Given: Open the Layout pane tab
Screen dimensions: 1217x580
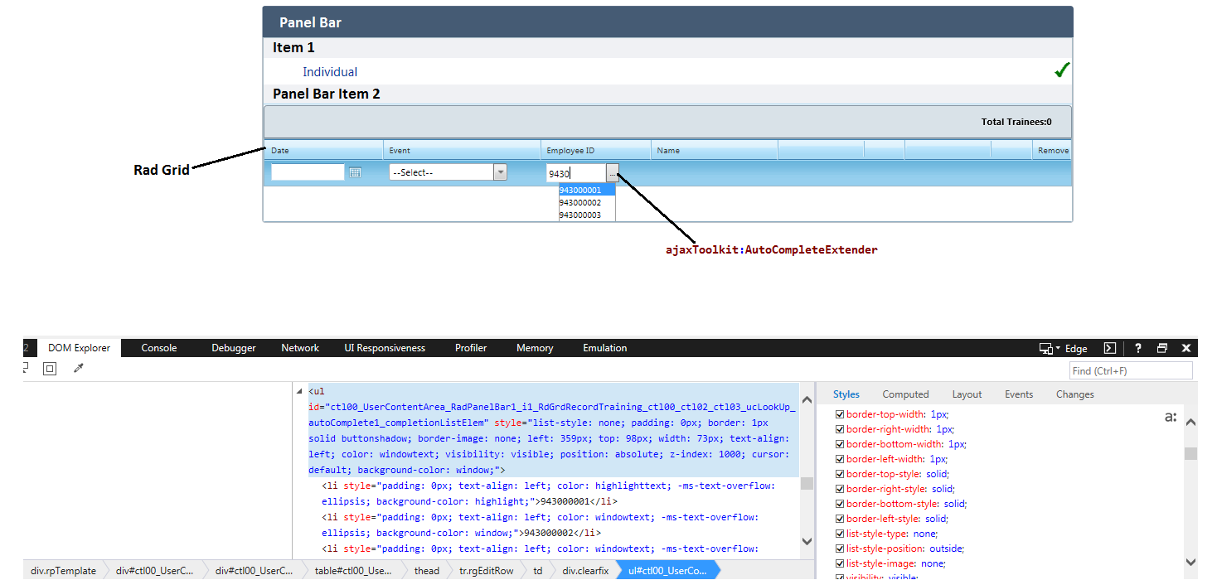Looking at the screenshot, I should coord(967,394).
